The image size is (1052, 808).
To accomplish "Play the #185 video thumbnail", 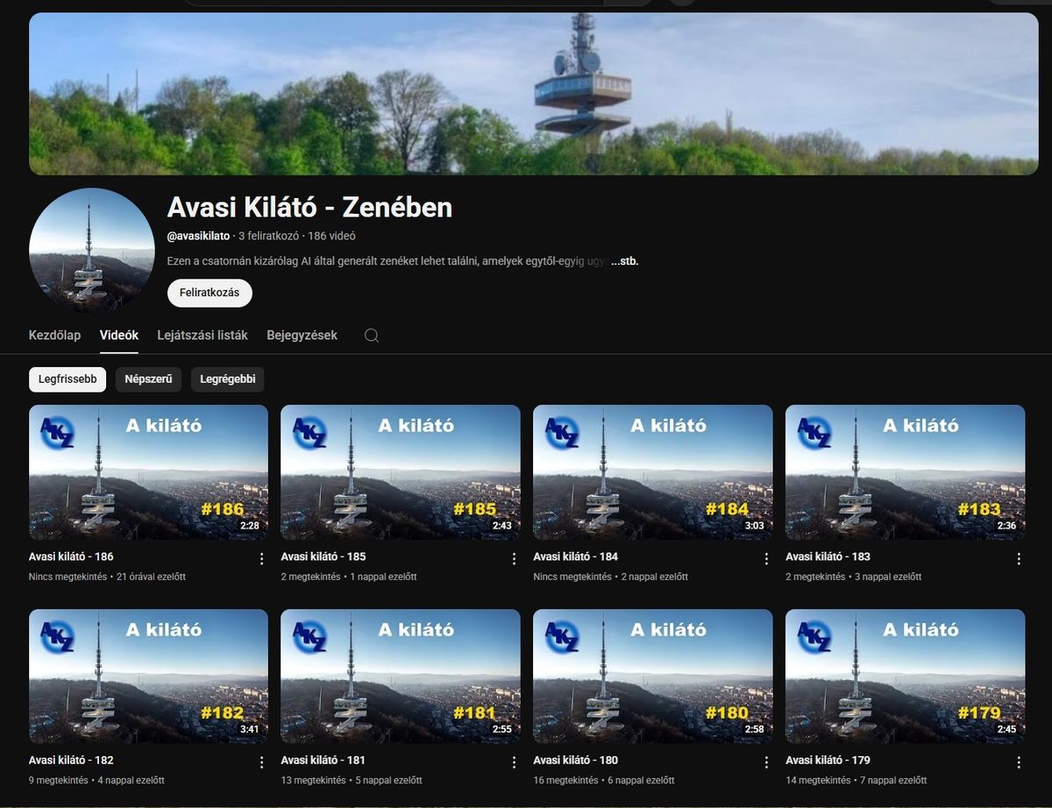I will pyautogui.click(x=401, y=472).
